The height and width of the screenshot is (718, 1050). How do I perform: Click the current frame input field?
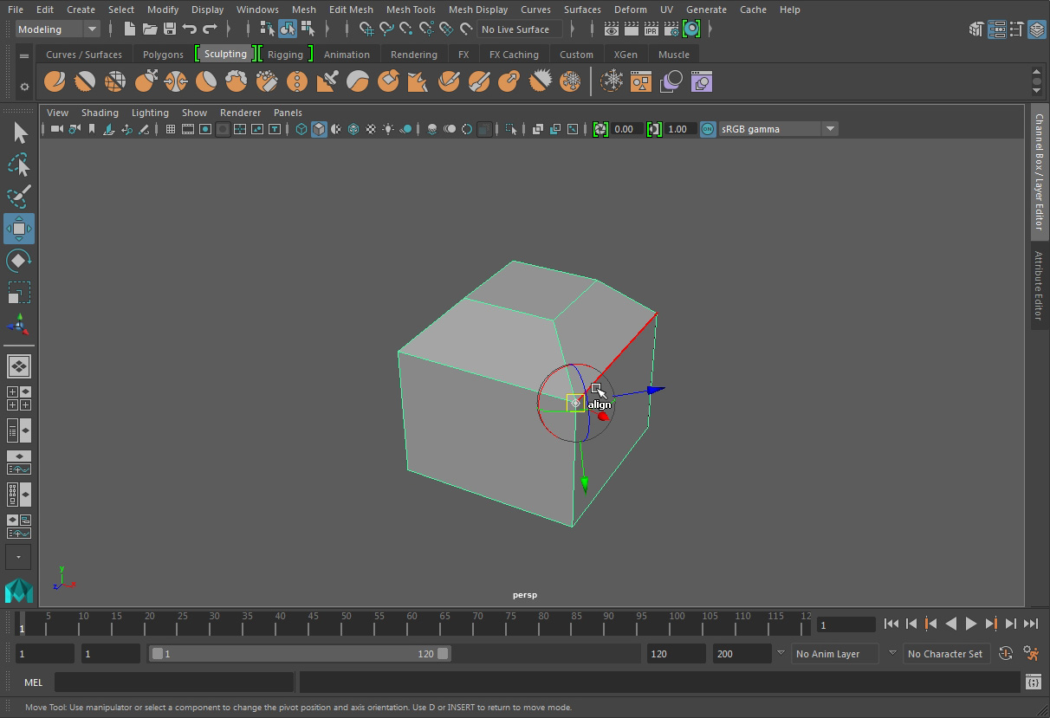tap(847, 624)
